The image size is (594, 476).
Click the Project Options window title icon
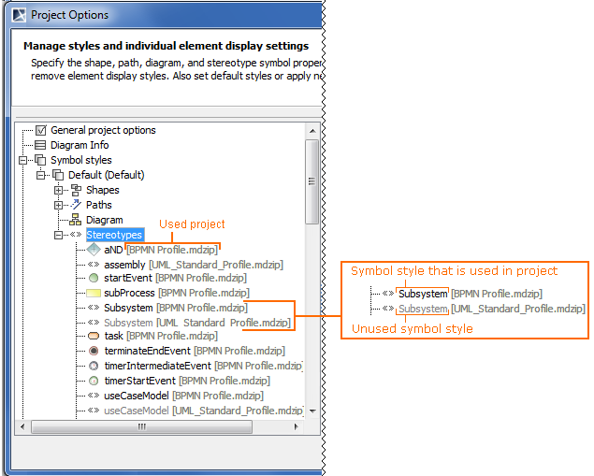pos(19,15)
